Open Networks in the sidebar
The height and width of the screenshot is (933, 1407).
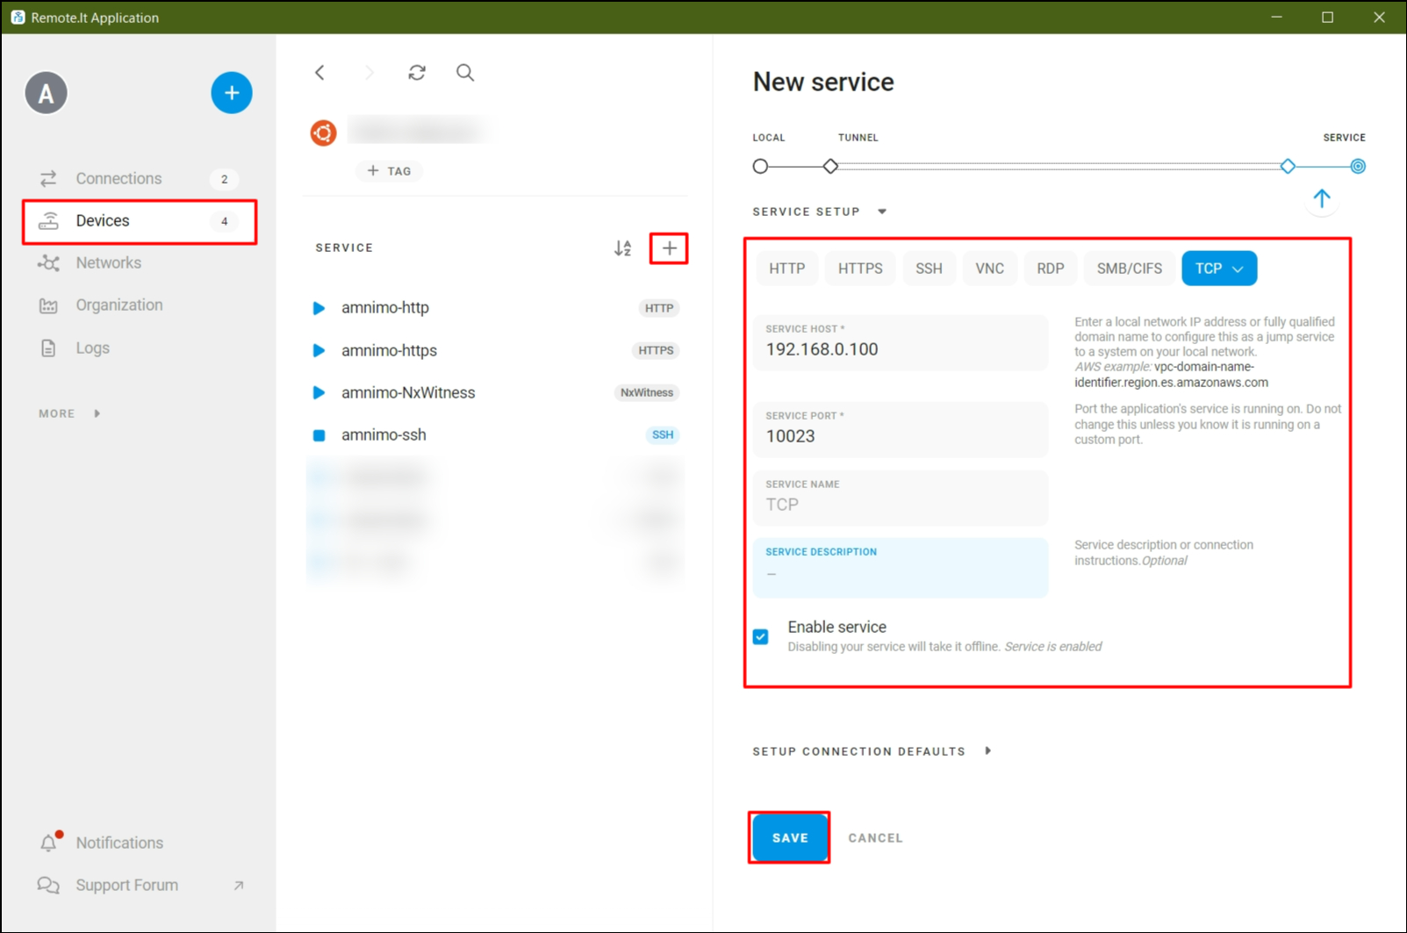[140, 263]
